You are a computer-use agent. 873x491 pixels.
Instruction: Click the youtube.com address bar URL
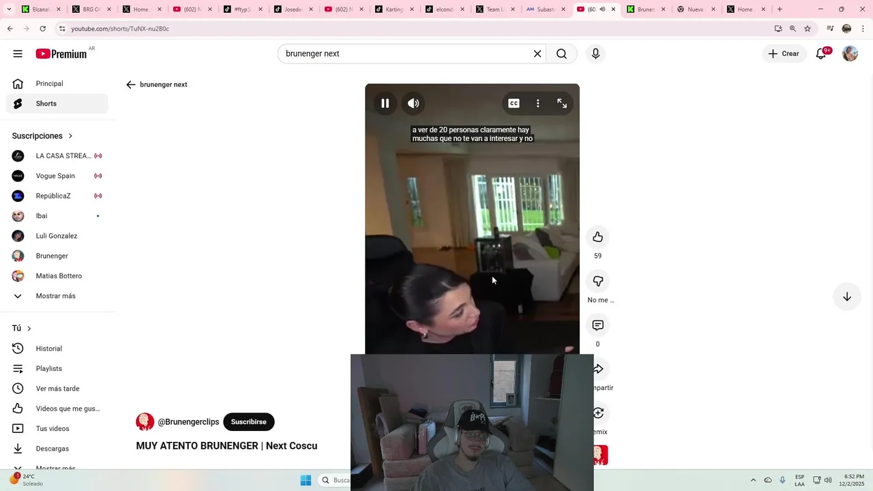click(x=120, y=29)
